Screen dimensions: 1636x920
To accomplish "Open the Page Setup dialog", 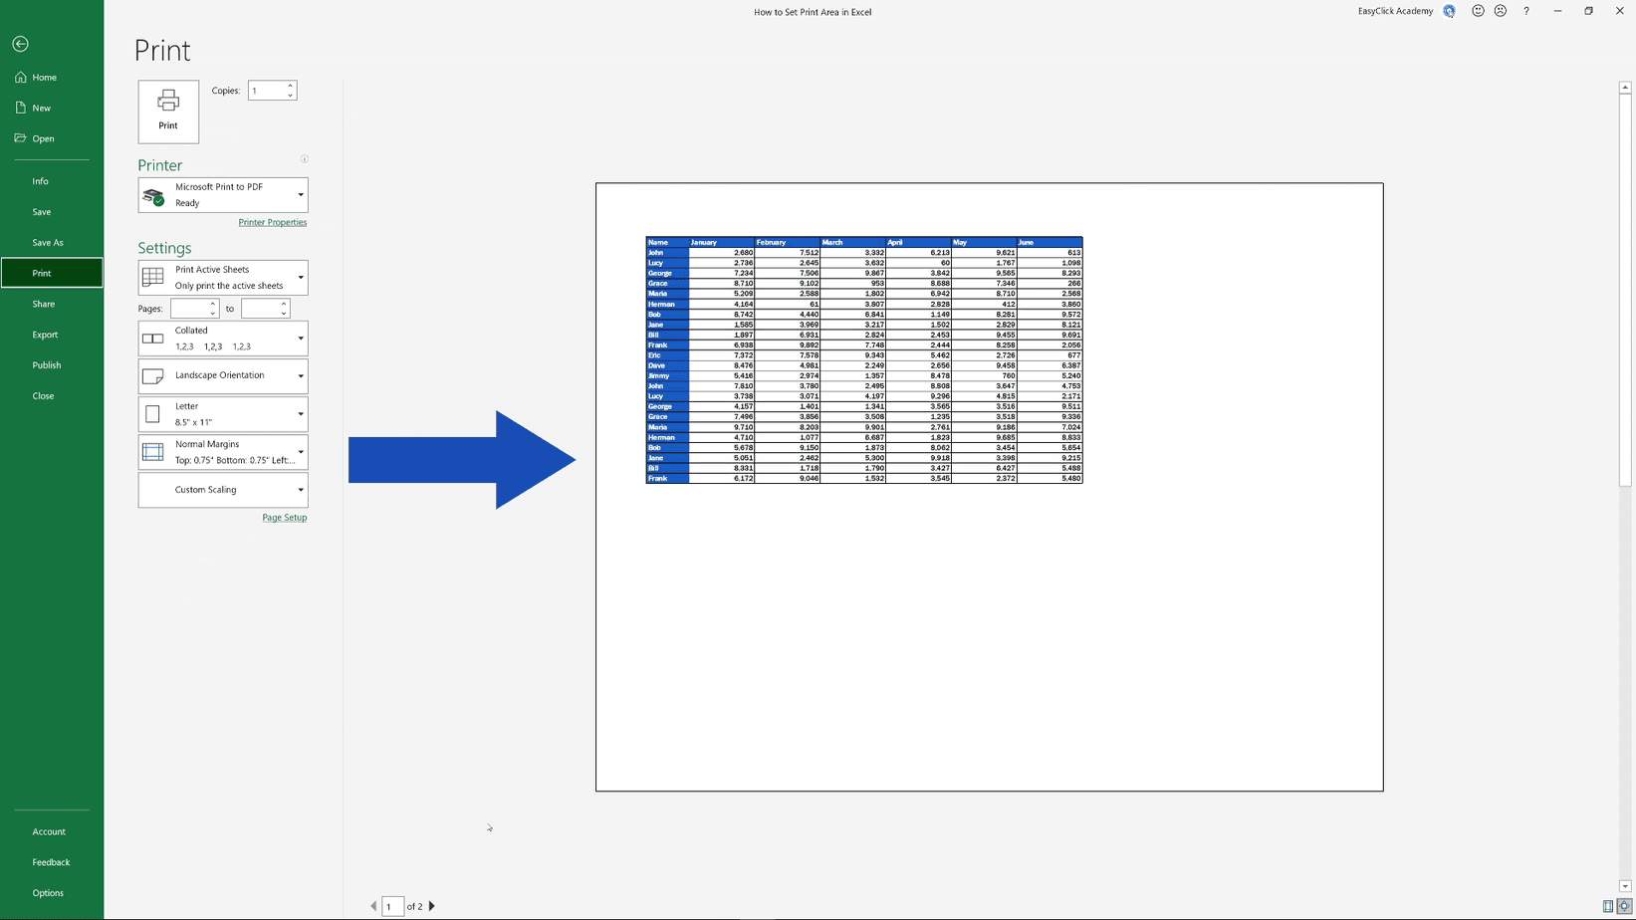I will pos(285,517).
